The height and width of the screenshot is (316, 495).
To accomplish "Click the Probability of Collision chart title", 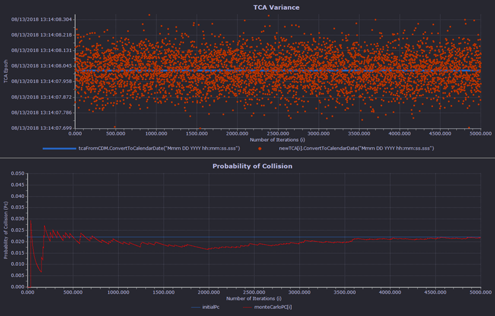I will click(252, 166).
